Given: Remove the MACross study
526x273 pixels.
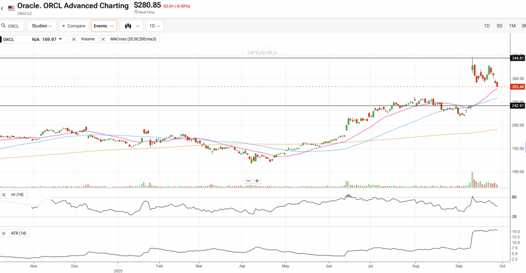Looking at the screenshot, I should tap(103, 39).
